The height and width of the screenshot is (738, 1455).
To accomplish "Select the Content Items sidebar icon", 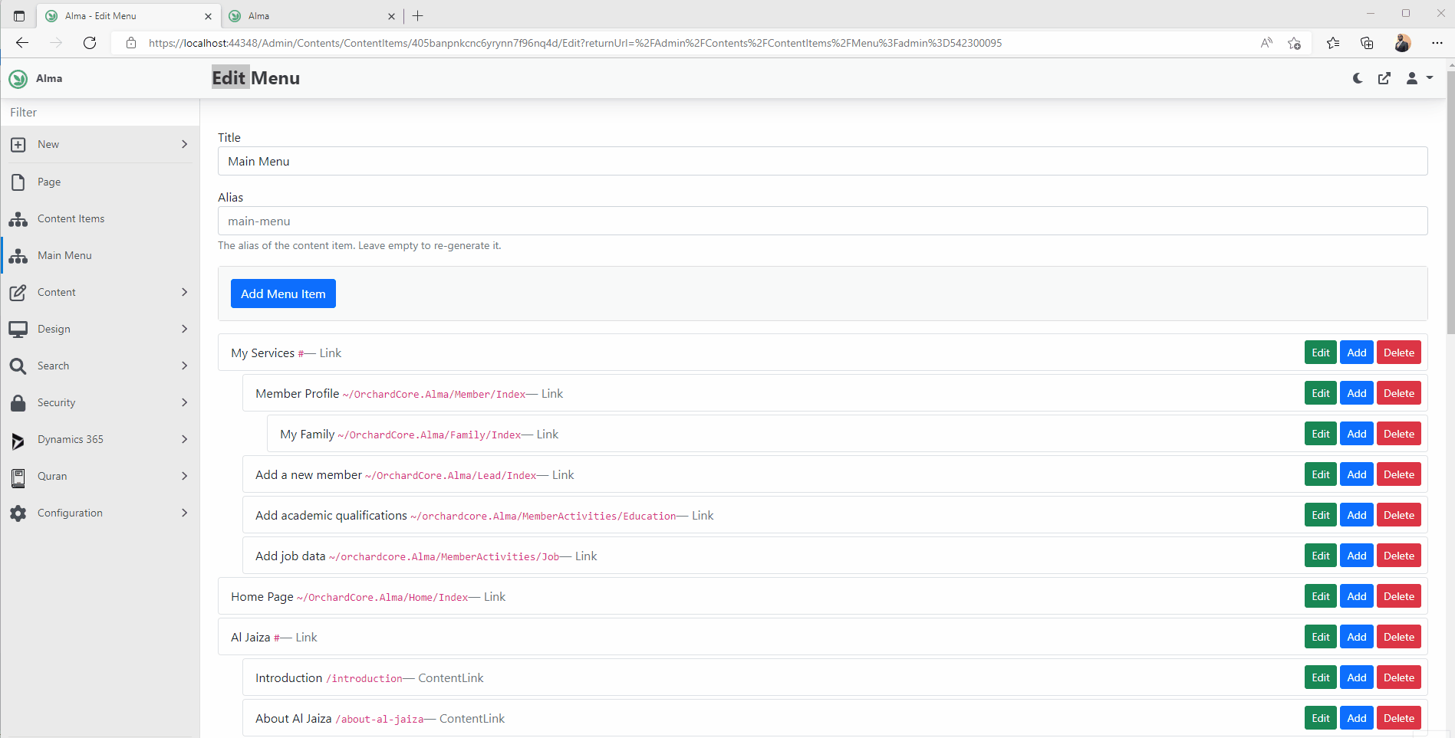I will click(18, 218).
